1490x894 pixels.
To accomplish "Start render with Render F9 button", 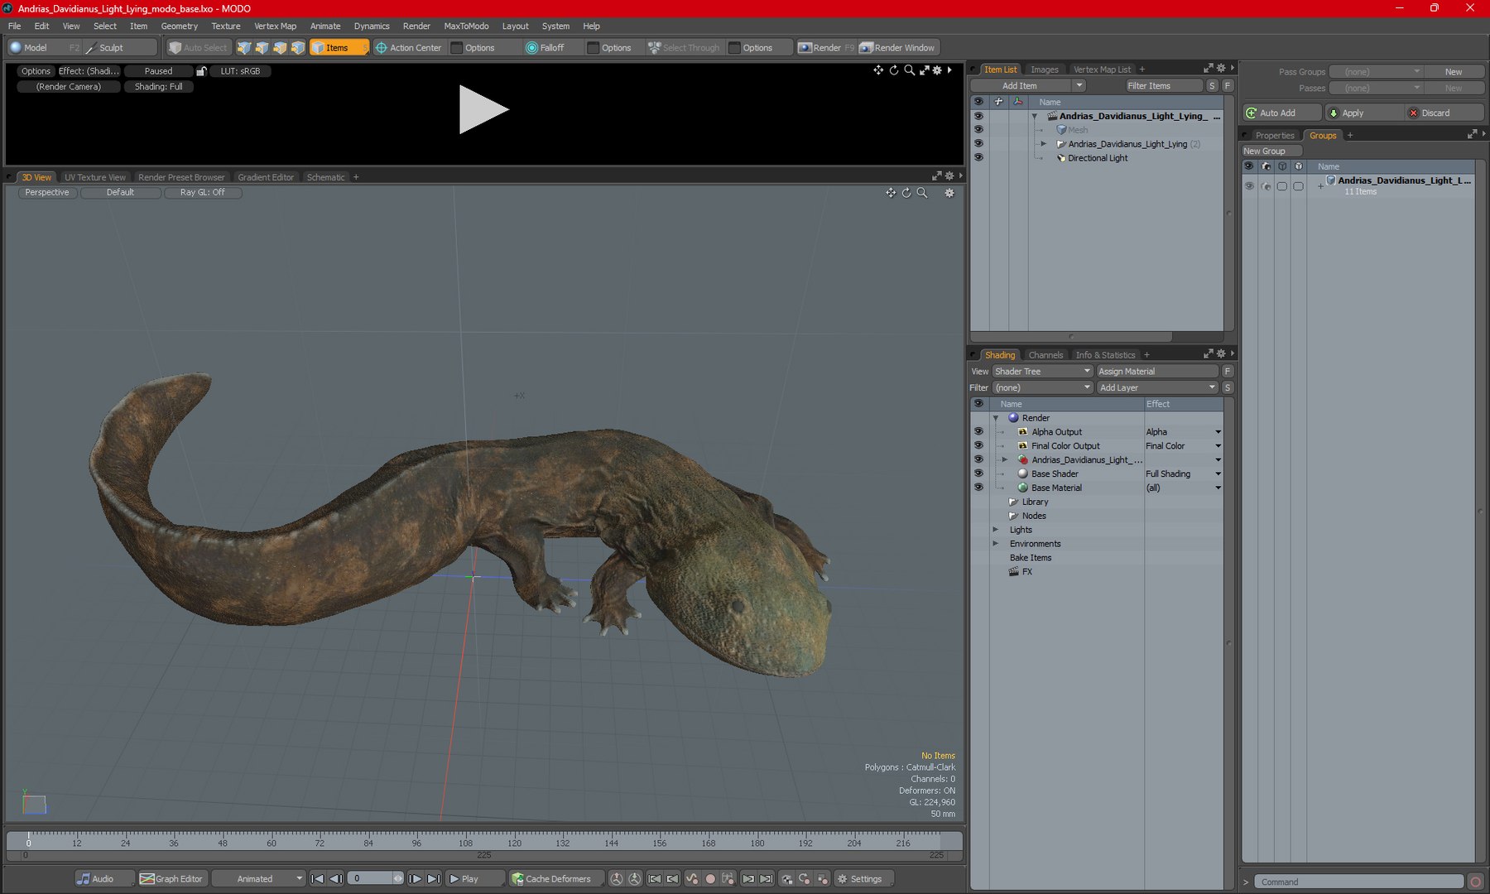I will click(825, 48).
